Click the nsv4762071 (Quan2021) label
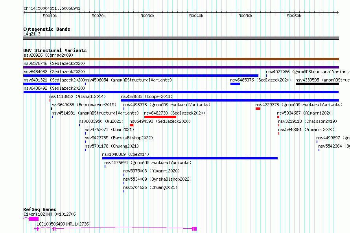 click(109, 129)
